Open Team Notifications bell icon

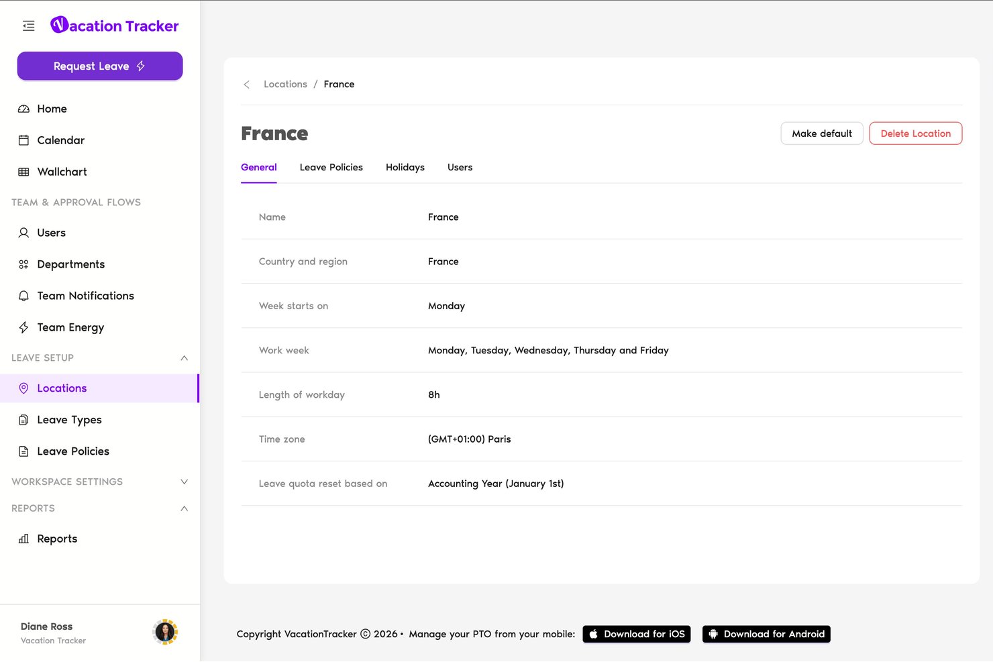point(23,296)
